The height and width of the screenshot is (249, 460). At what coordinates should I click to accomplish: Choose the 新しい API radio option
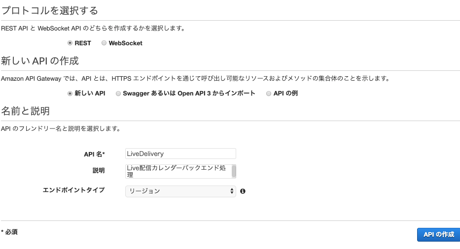[70, 93]
